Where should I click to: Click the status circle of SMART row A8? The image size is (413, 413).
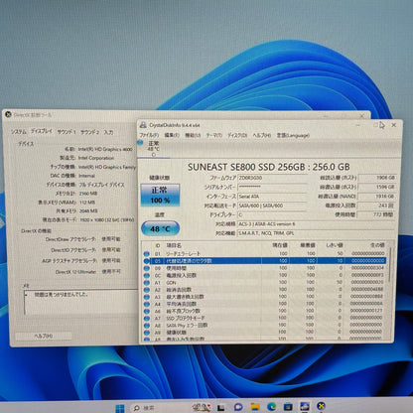tap(146, 326)
